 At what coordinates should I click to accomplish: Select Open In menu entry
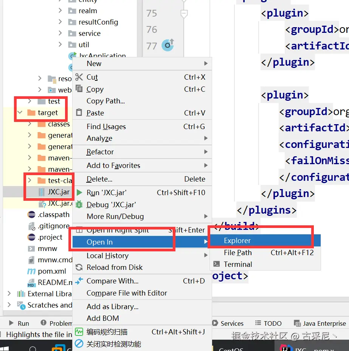[x=142, y=242]
